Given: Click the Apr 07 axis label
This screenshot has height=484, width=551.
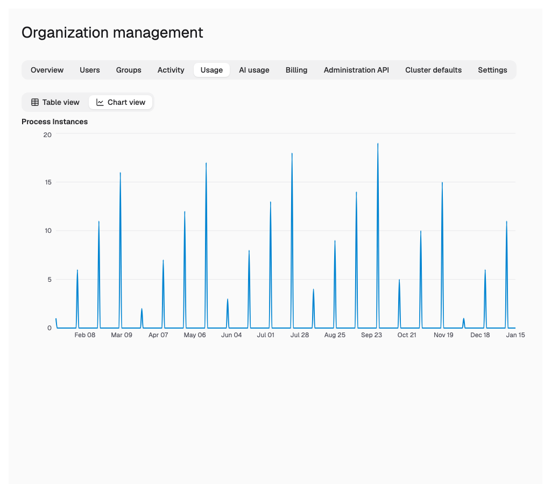Looking at the screenshot, I should click(x=158, y=335).
